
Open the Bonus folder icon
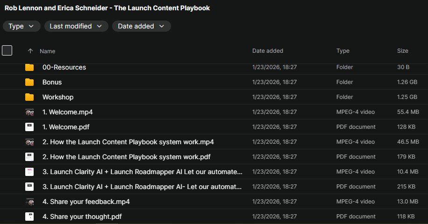tap(29, 82)
